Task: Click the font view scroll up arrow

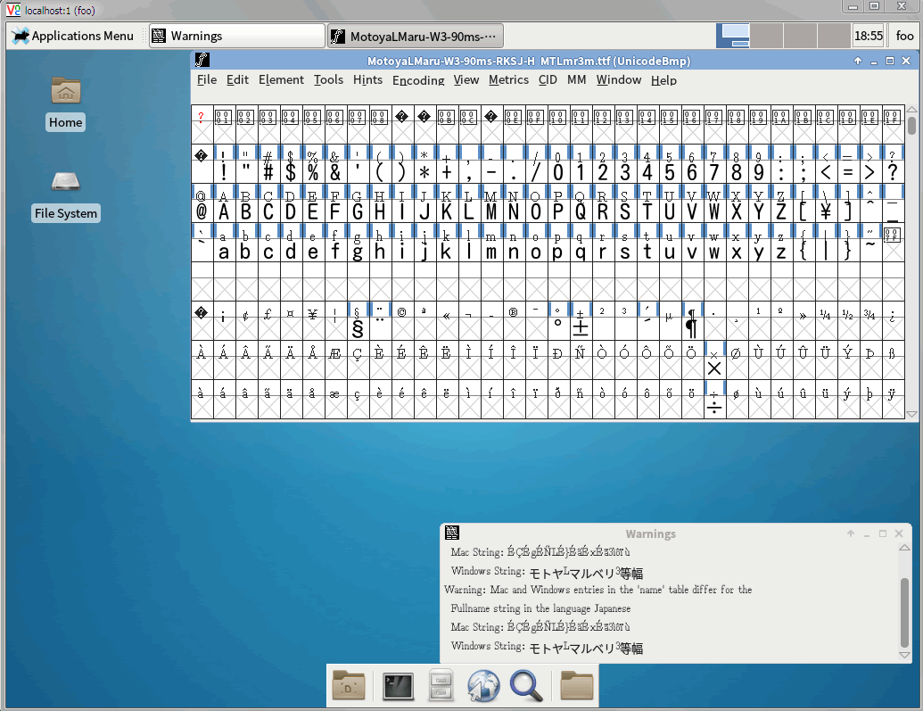Action: [x=911, y=110]
